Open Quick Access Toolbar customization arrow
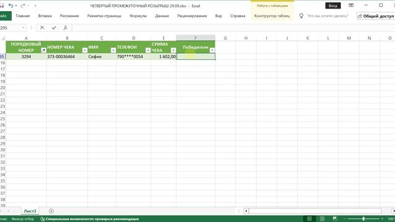 coord(35,6)
